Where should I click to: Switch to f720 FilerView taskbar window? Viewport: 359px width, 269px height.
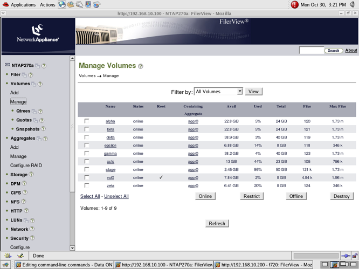click(x=263, y=265)
